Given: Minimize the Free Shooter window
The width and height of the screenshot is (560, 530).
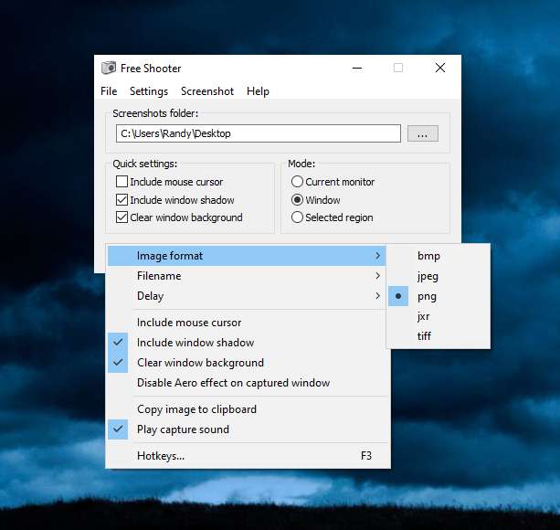Looking at the screenshot, I should pyautogui.click(x=357, y=68).
